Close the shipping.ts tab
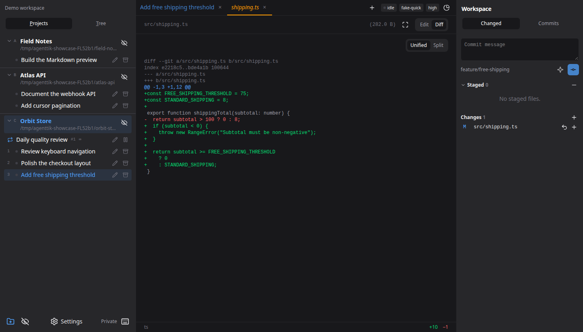The image size is (583, 332). [265, 7]
